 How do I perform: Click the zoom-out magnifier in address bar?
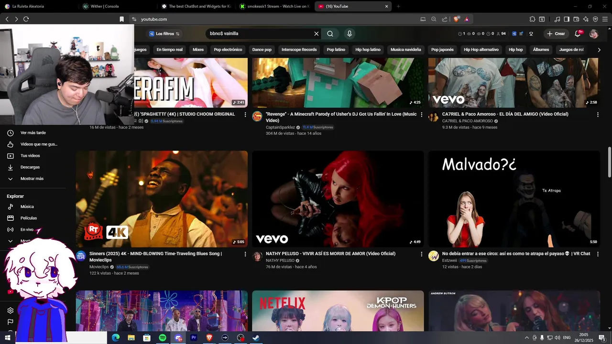[434, 19]
